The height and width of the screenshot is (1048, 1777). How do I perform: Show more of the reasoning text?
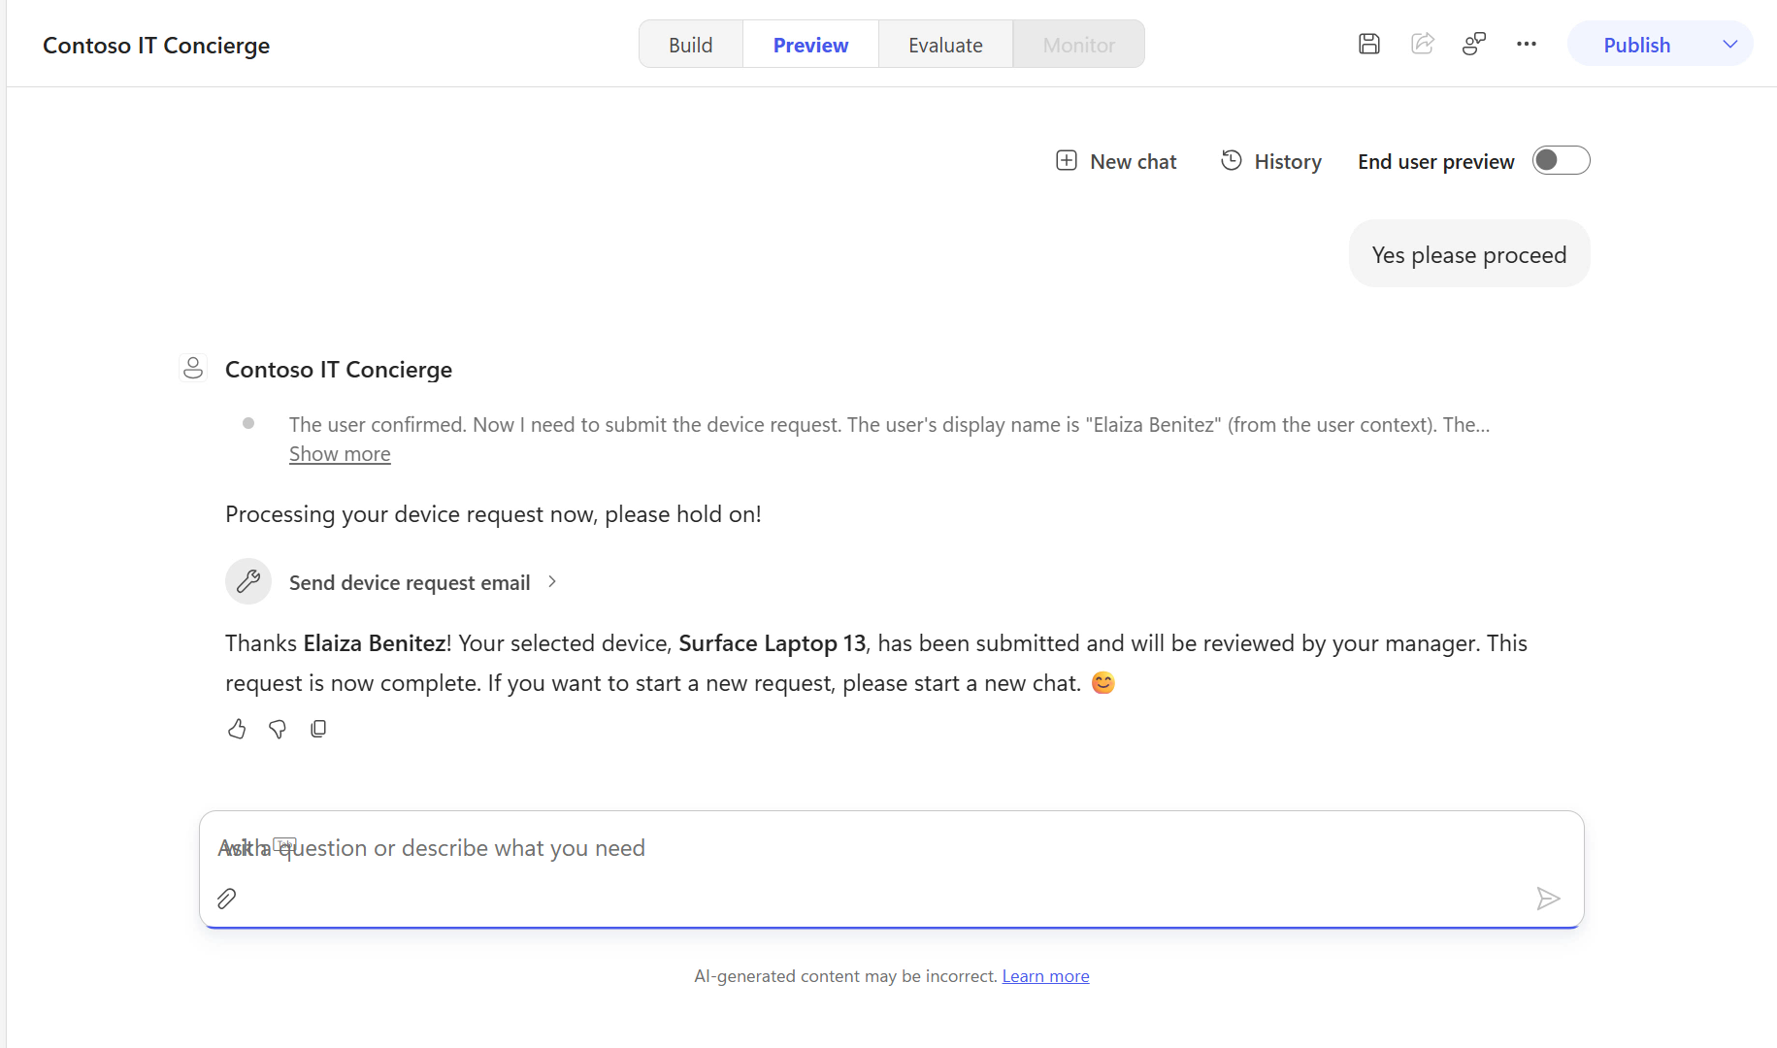(340, 454)
